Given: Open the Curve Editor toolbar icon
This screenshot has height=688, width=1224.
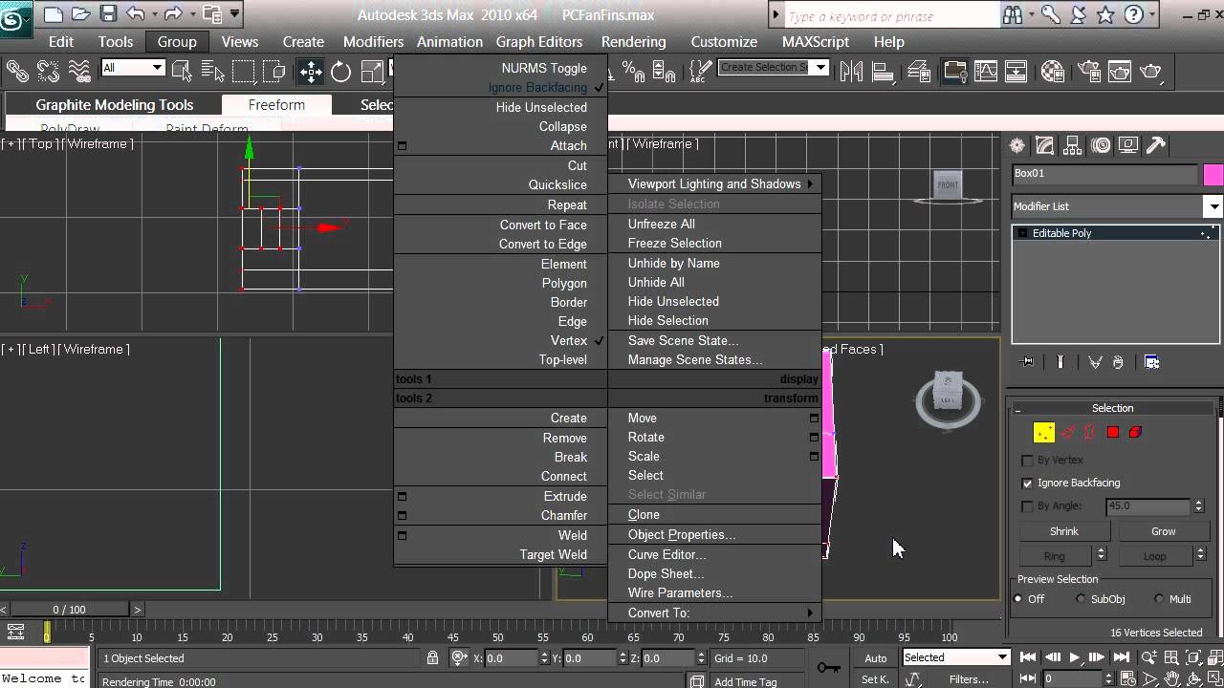Looking at the screenshot, I should [985, 71].
